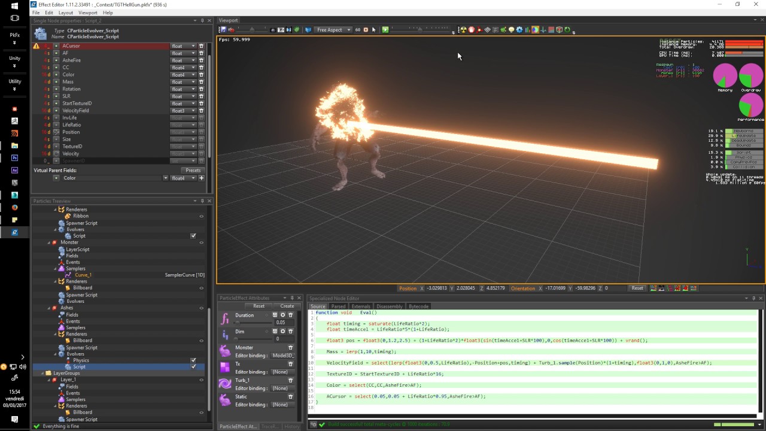Open the type dropdown for the VelocityField field
766x431 pixels.
184,111
